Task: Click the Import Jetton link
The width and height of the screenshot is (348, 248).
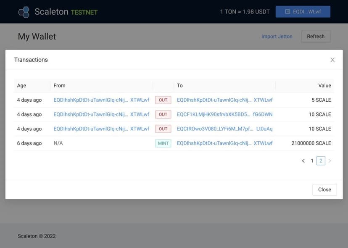Action: (x=277, y=37)
